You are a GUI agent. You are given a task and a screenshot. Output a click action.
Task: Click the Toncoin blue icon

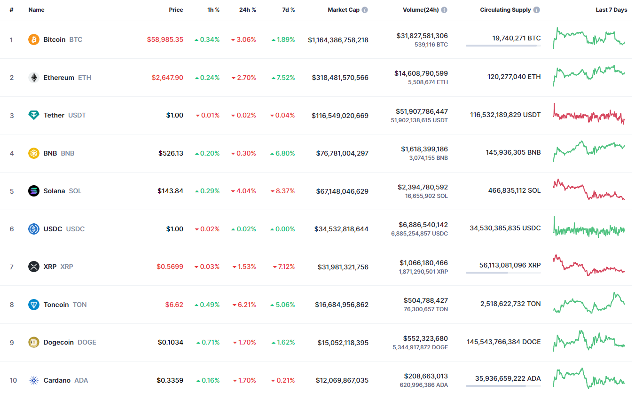[34, 305]
